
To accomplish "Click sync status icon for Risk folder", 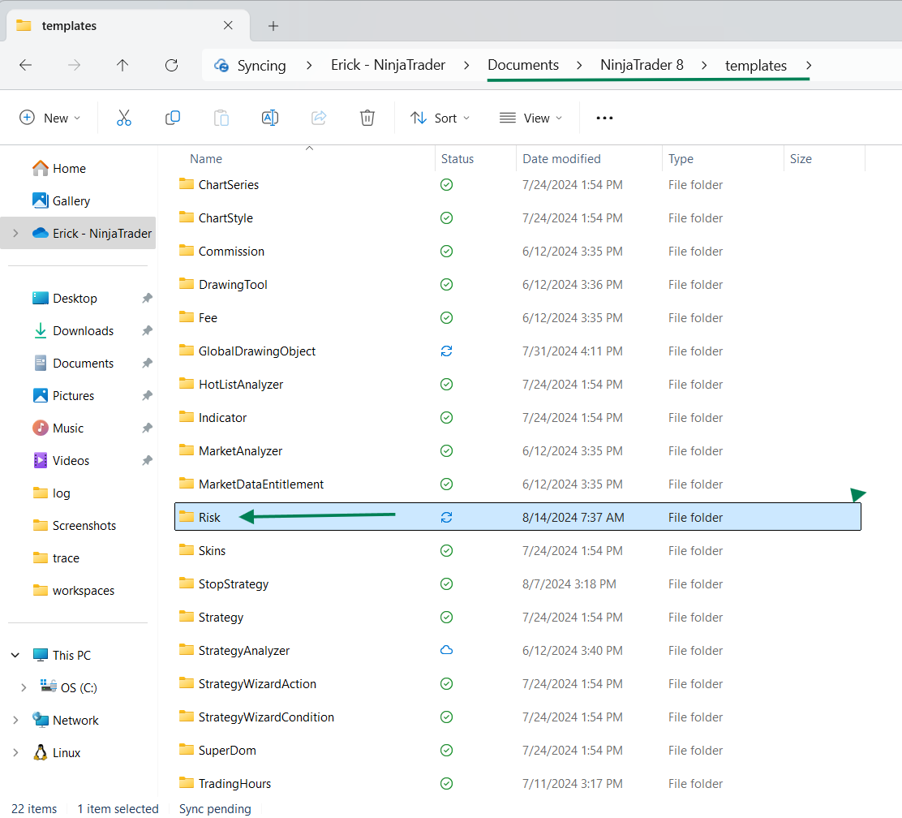I will tap(446, 518).
